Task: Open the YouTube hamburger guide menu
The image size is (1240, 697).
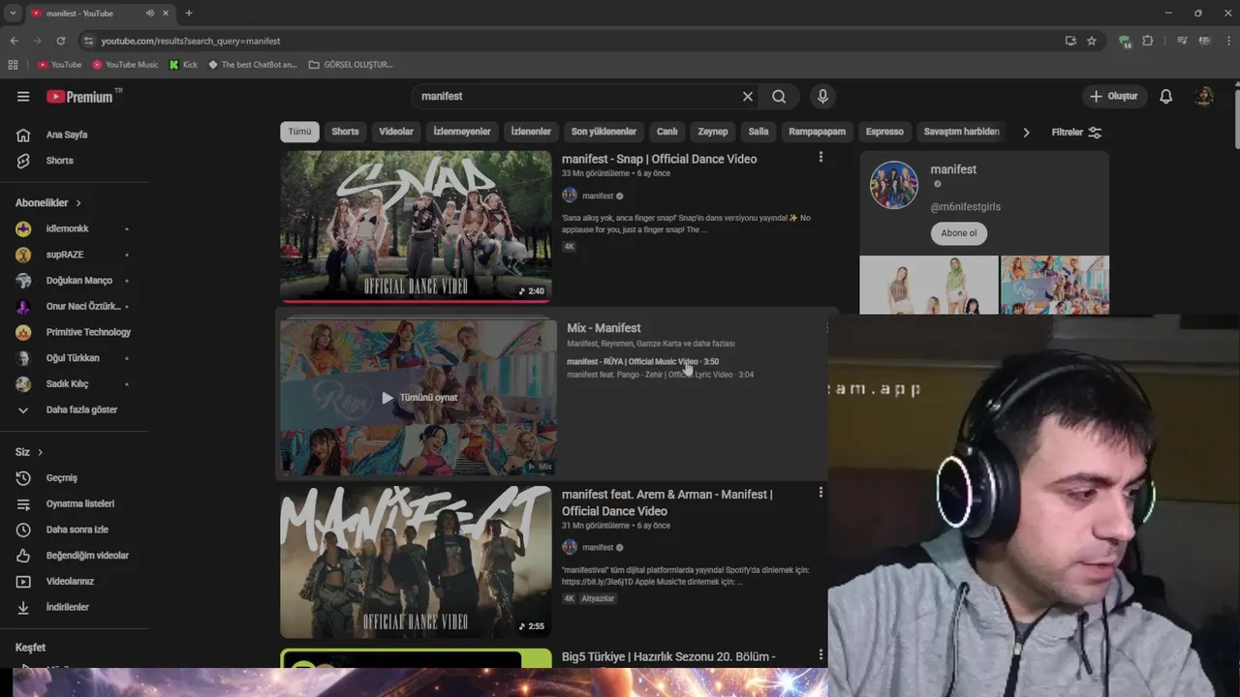Action: pyautogui.click(x=23, y=96)
